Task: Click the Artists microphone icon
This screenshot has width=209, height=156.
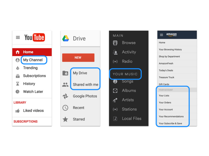Action: coord(115,100)
